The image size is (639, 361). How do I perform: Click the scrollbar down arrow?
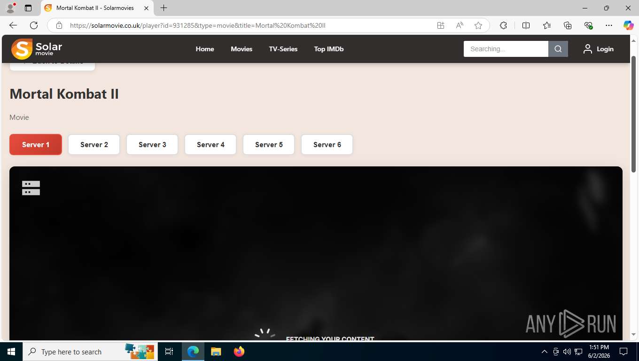(634, 335)
